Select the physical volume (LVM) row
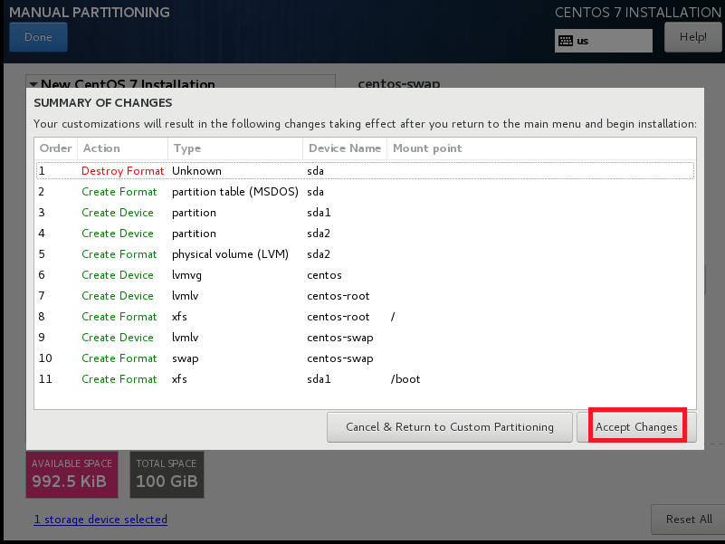This screenshot has height=544, width=725. (365, 254)
